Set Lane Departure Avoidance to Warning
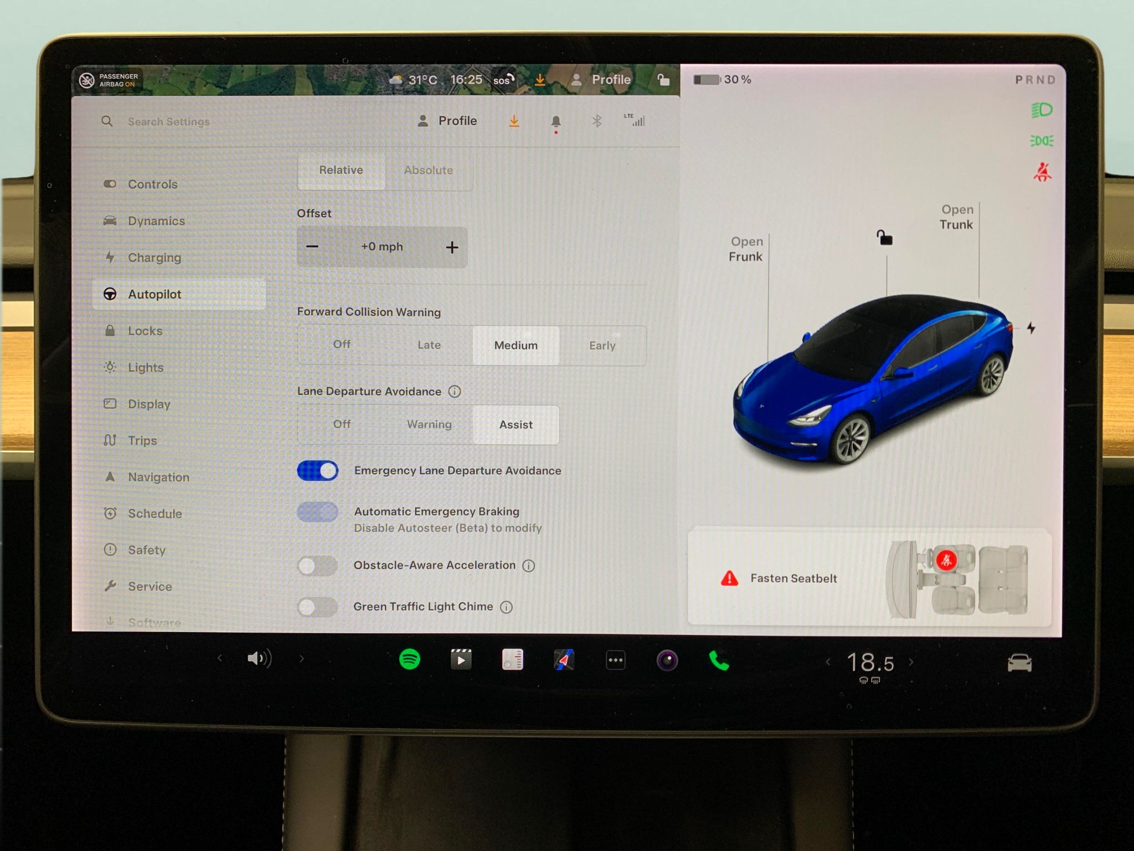 (429, 424)
